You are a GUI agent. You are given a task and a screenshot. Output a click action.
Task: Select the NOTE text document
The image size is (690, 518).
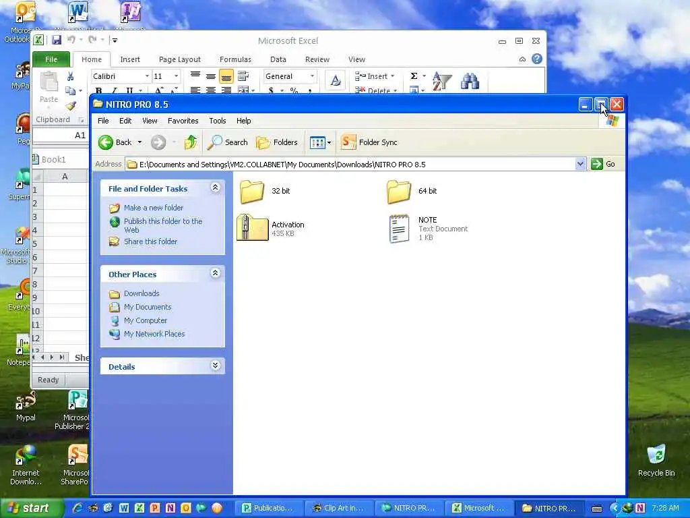[x=428, y=228]
